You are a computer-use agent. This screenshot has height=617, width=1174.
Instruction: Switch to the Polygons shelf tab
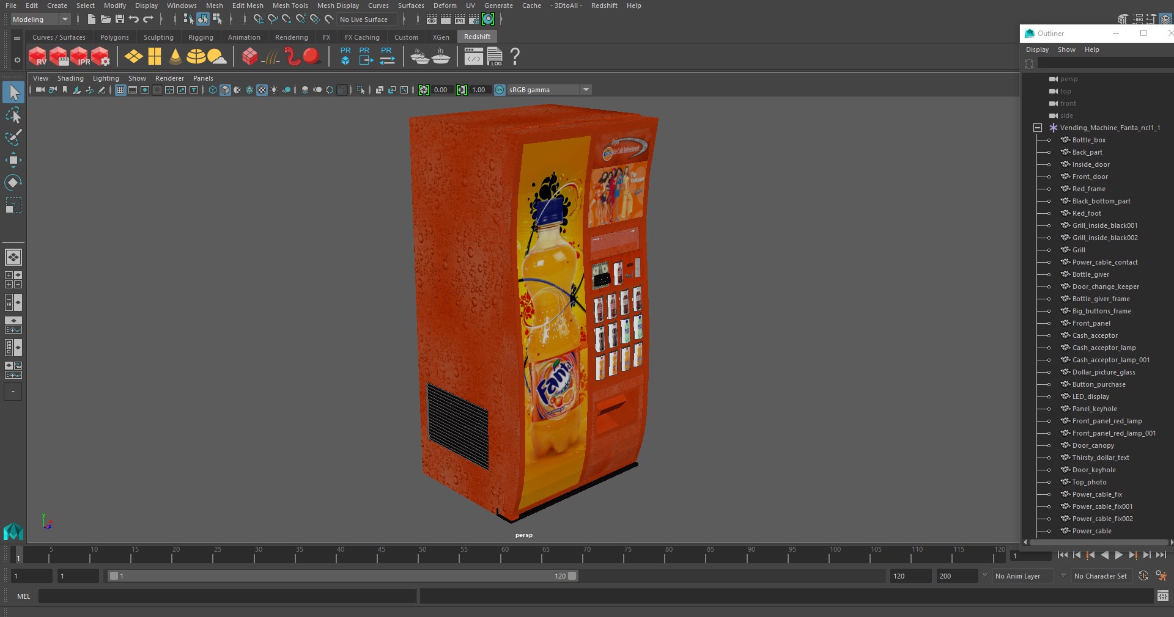(x=114, y=37)
